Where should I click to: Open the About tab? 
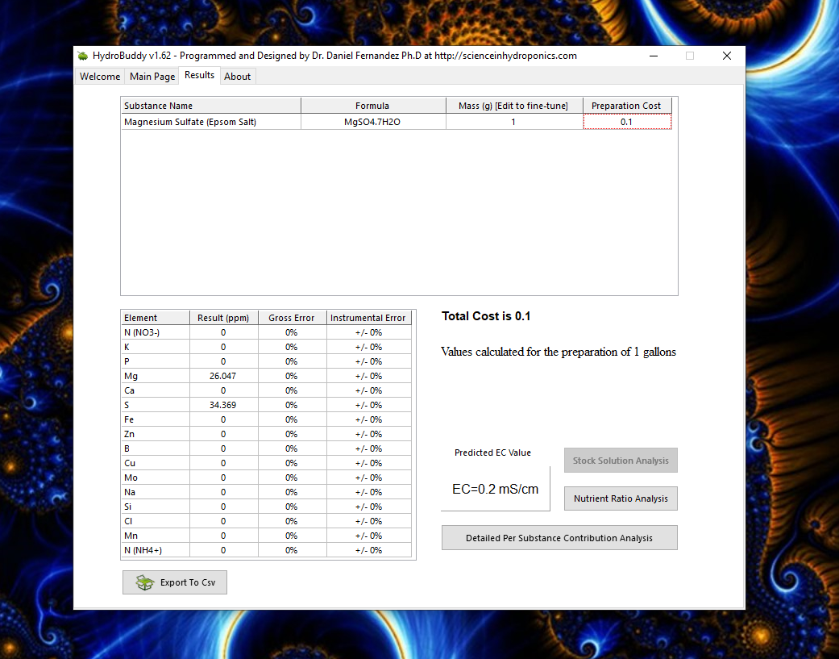(237, 77)
